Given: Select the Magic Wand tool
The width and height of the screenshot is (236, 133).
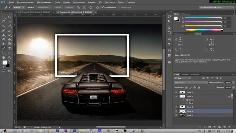Looking at the screenshot, I should click(x=10, y=21).
